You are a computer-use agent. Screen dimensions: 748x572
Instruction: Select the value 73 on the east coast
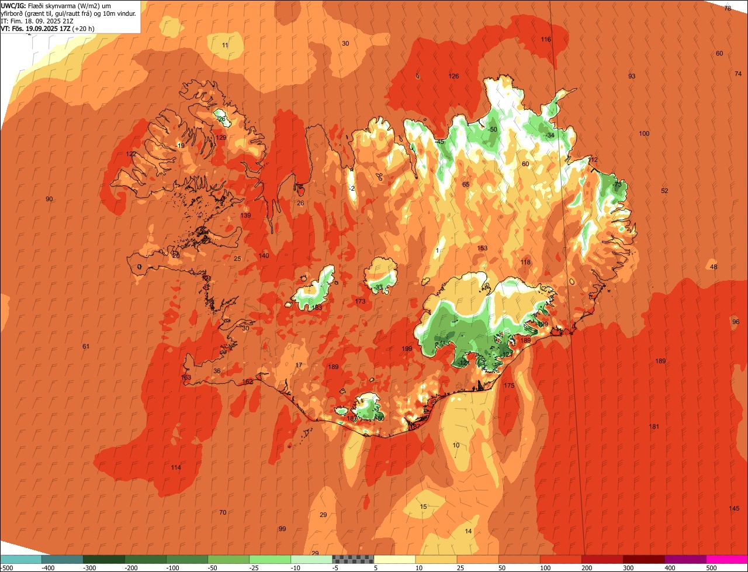[x=618, y=185]
